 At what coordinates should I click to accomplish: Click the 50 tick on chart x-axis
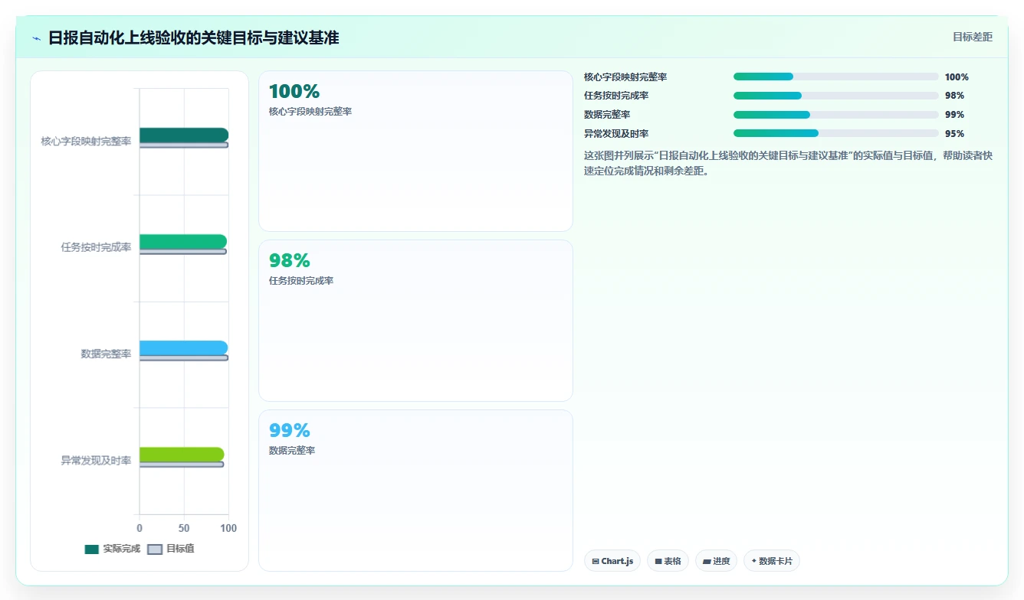click(184, 528)
